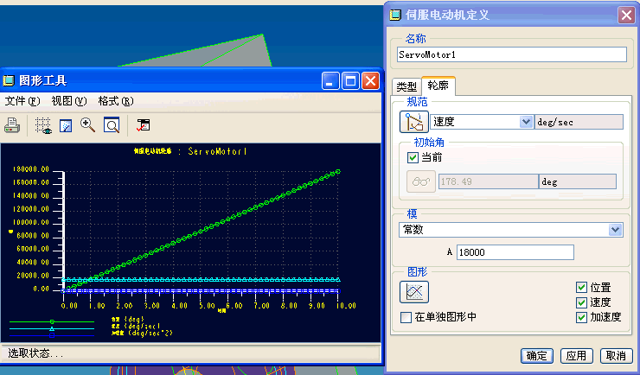Switch to the 类型 tab
This screenshot has height=375, width=640.
(x=406, y=86)
